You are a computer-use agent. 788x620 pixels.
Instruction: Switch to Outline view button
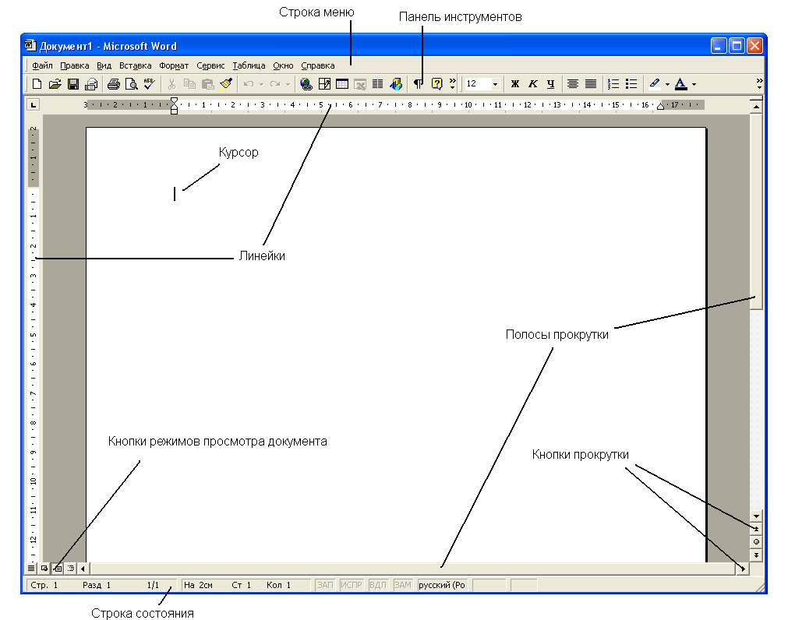pyautogui.click(x=71, y=569)
